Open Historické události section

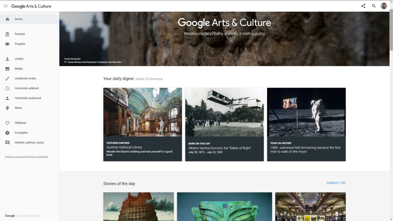pyautogui.click(x=30, y=88)
